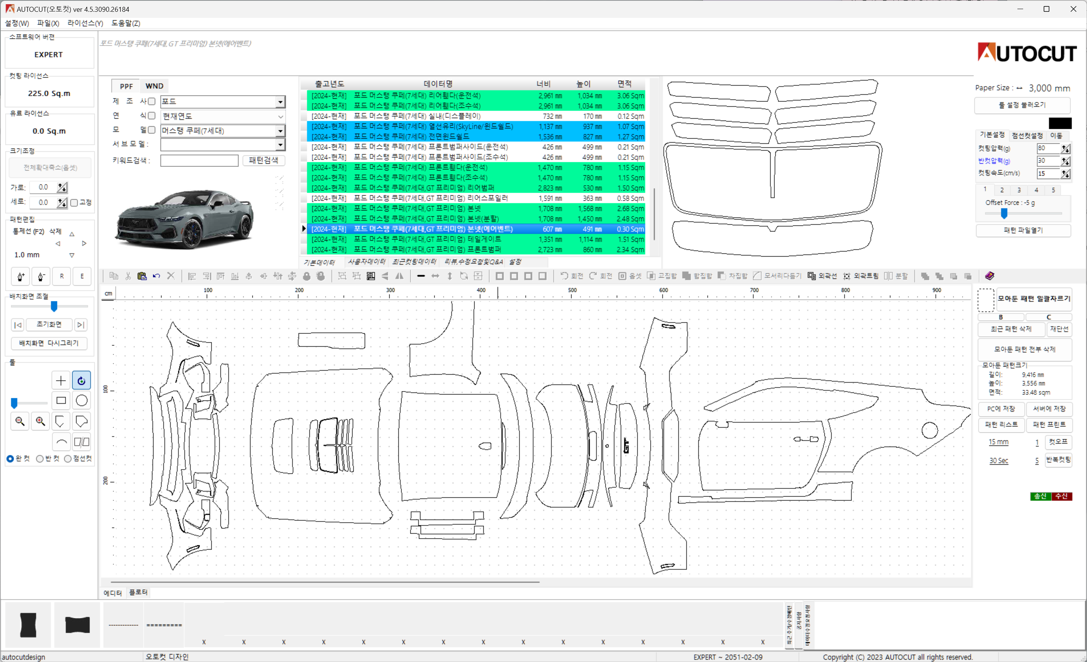Open the 서브모델 sub-model dropdown

click(x=223, y=145)
